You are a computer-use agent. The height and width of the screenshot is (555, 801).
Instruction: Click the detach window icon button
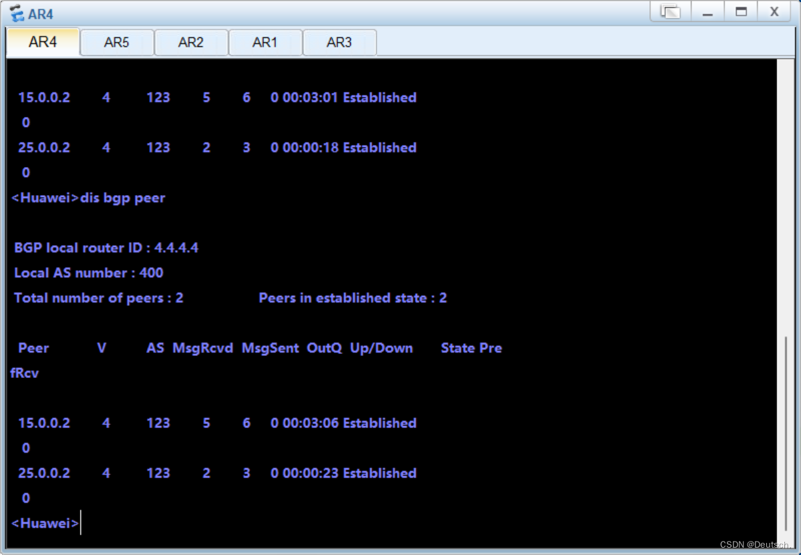click(670, 12)
